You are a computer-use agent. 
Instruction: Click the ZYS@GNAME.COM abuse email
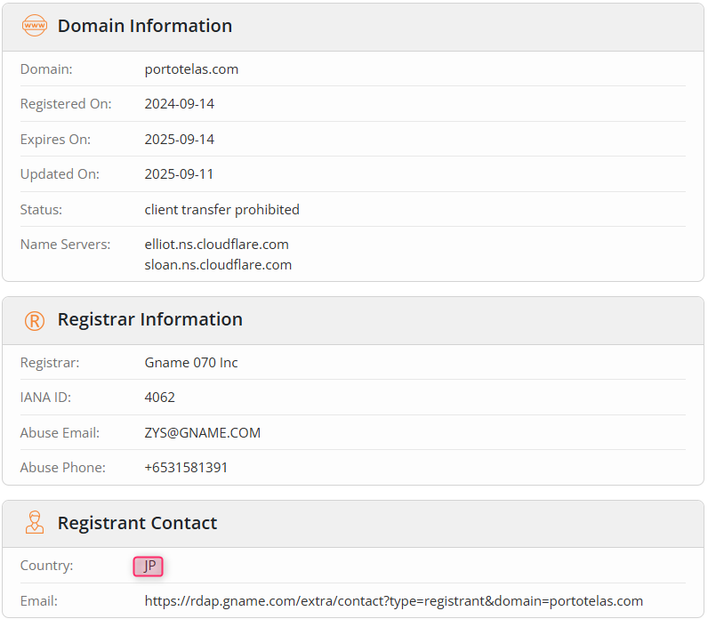click(x=202, y=432)
